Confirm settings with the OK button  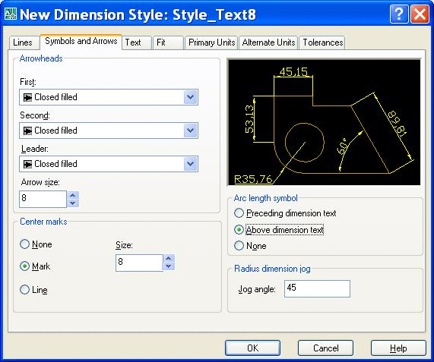(252, 348)
